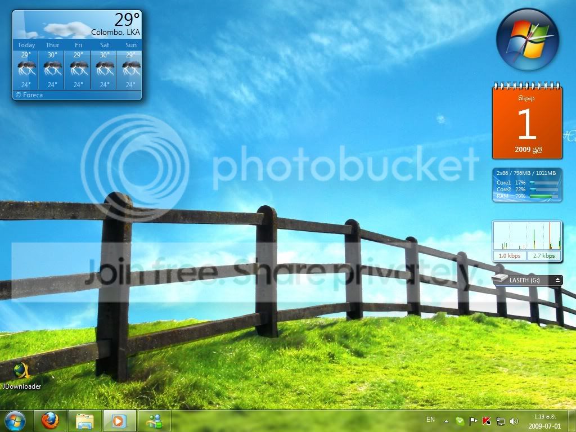
Task: Click the Colombo, LKA location link
Action: pyautogui.click(x=115, y=32)
